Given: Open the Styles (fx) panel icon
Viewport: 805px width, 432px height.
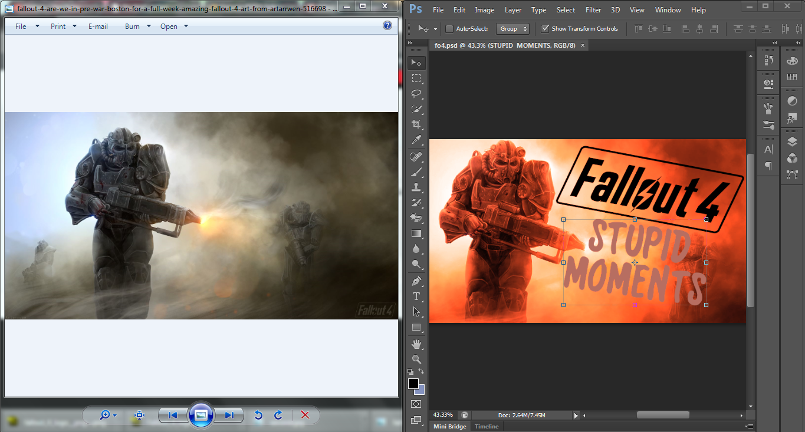Looking at the screenshot, I should (x=792, y=118).
